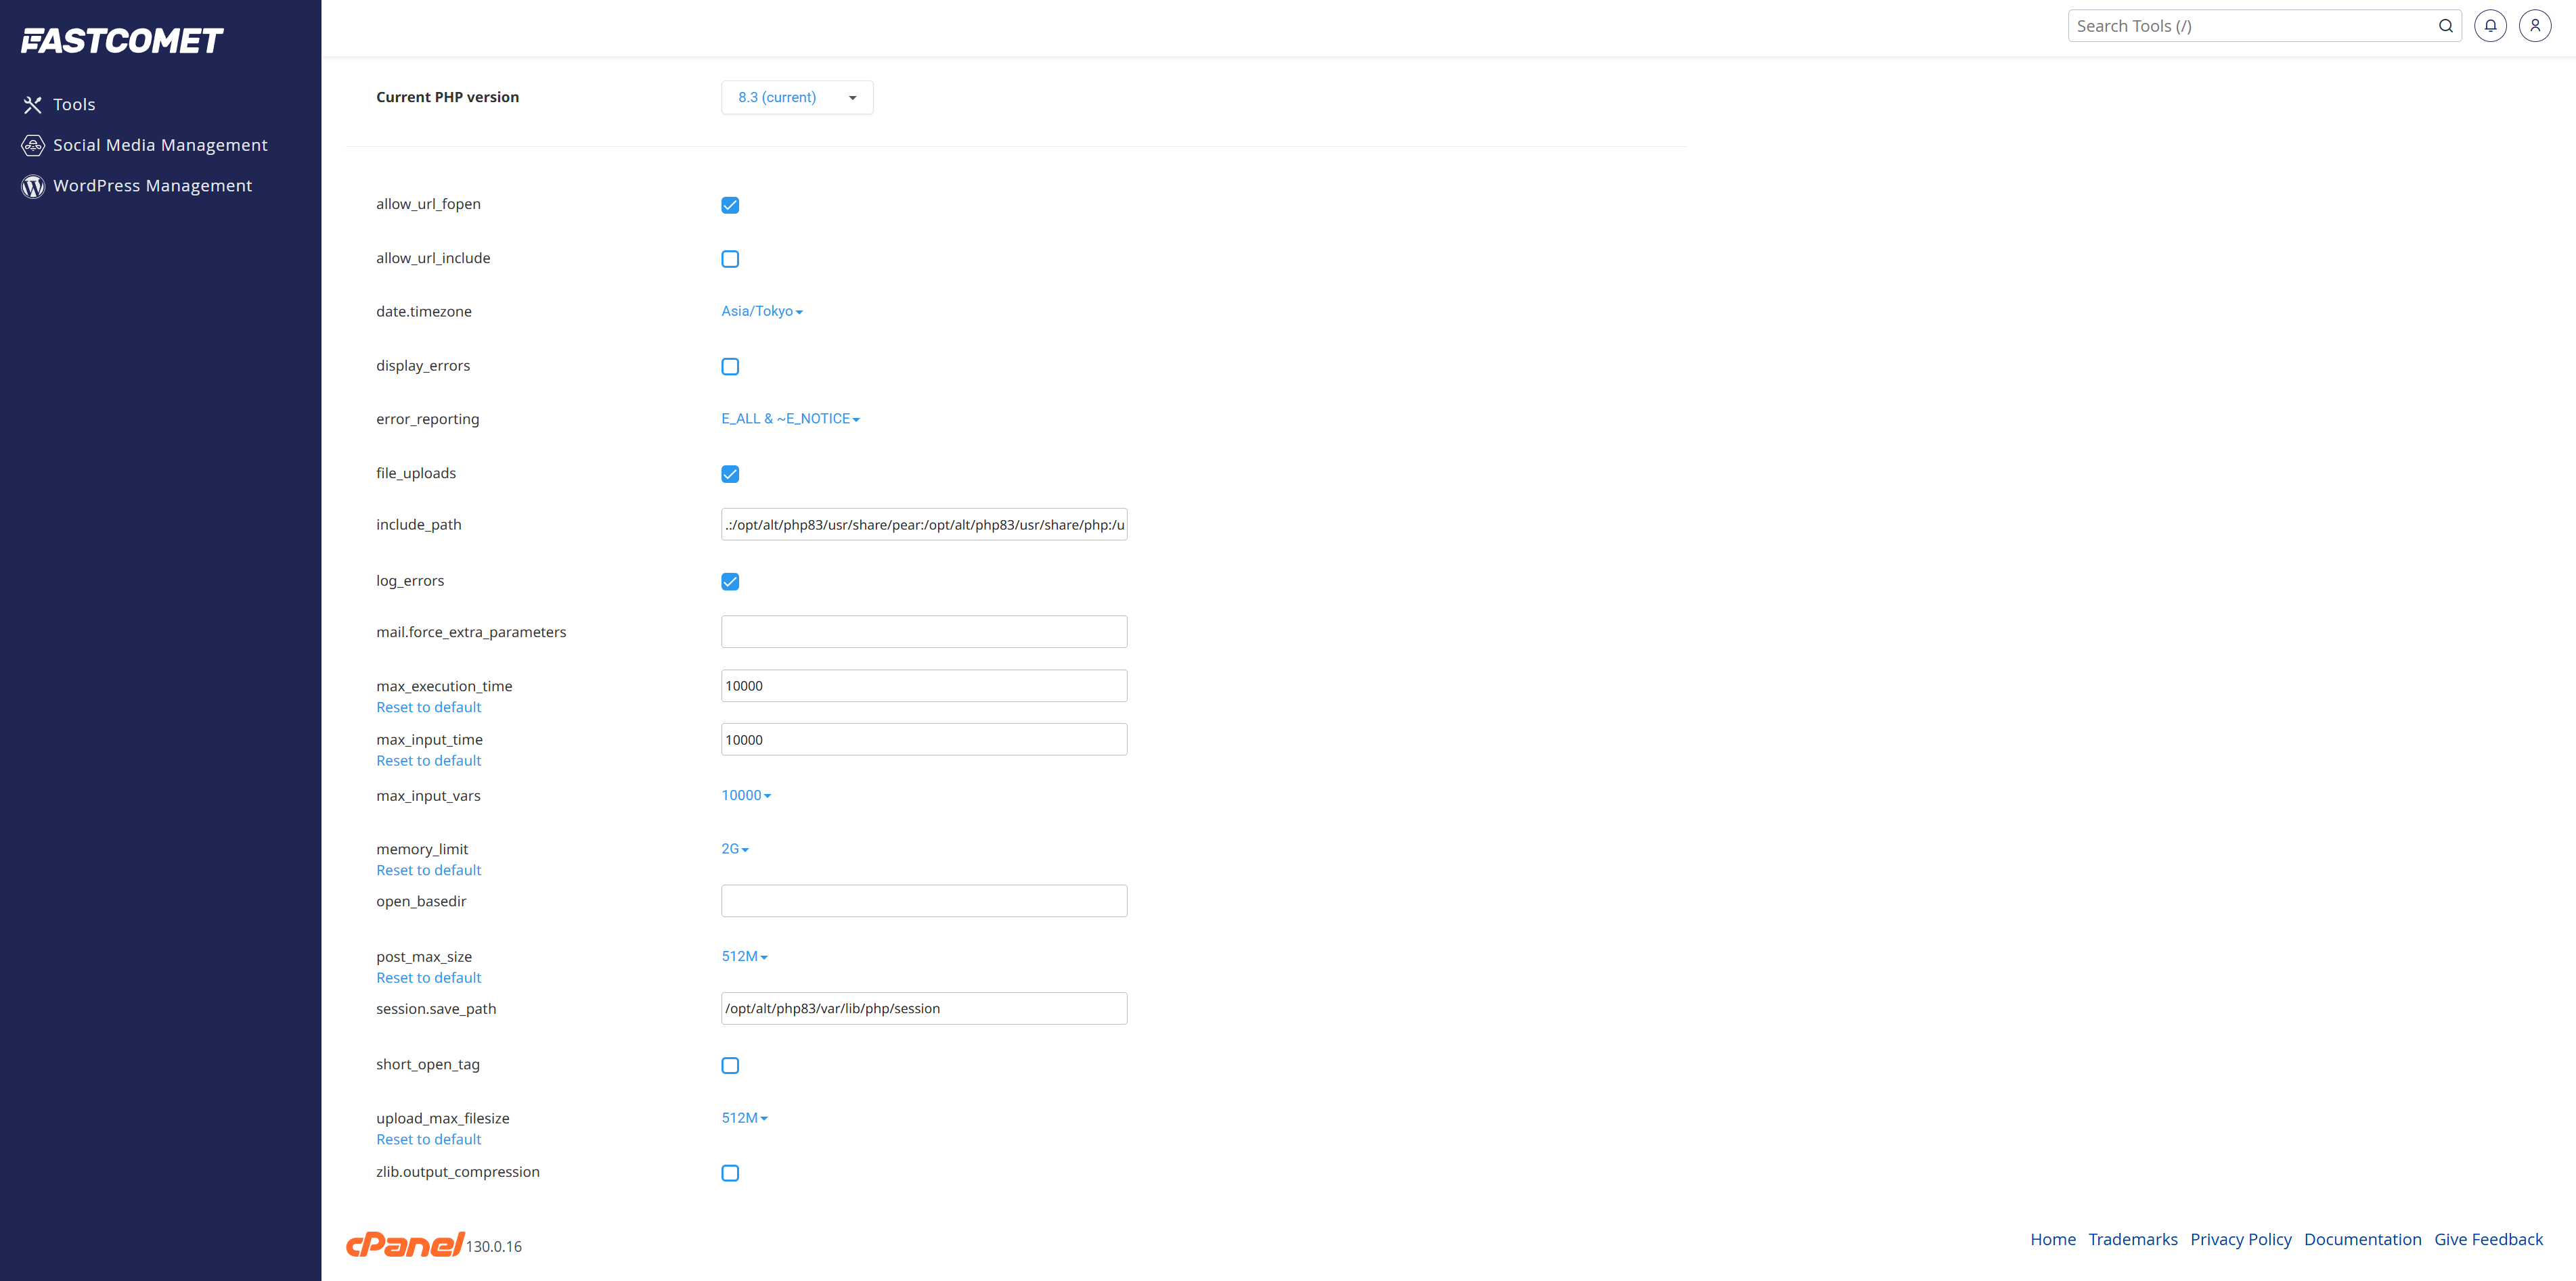Click the max_input_time value field
Image resolution: width=2576 pixels, height=1281 pixels.
[x=923, y=739]
